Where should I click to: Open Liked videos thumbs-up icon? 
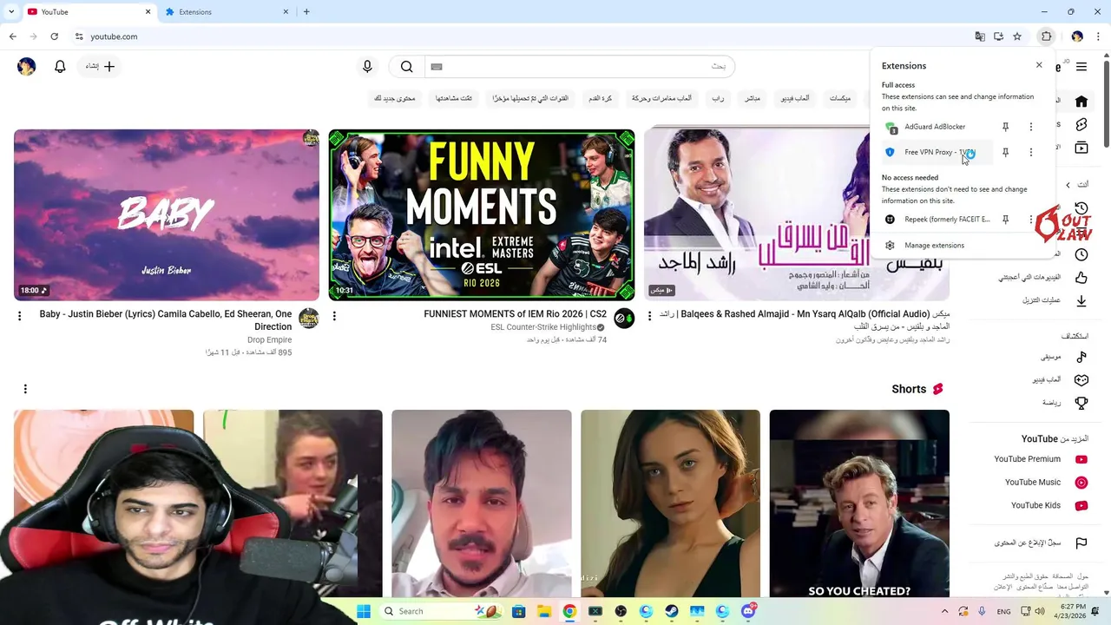click(x=1081, y=278)
